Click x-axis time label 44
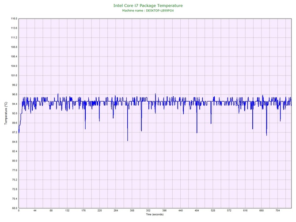The width and height of the screenshot is (296, 222). click(x=35, y=211)
